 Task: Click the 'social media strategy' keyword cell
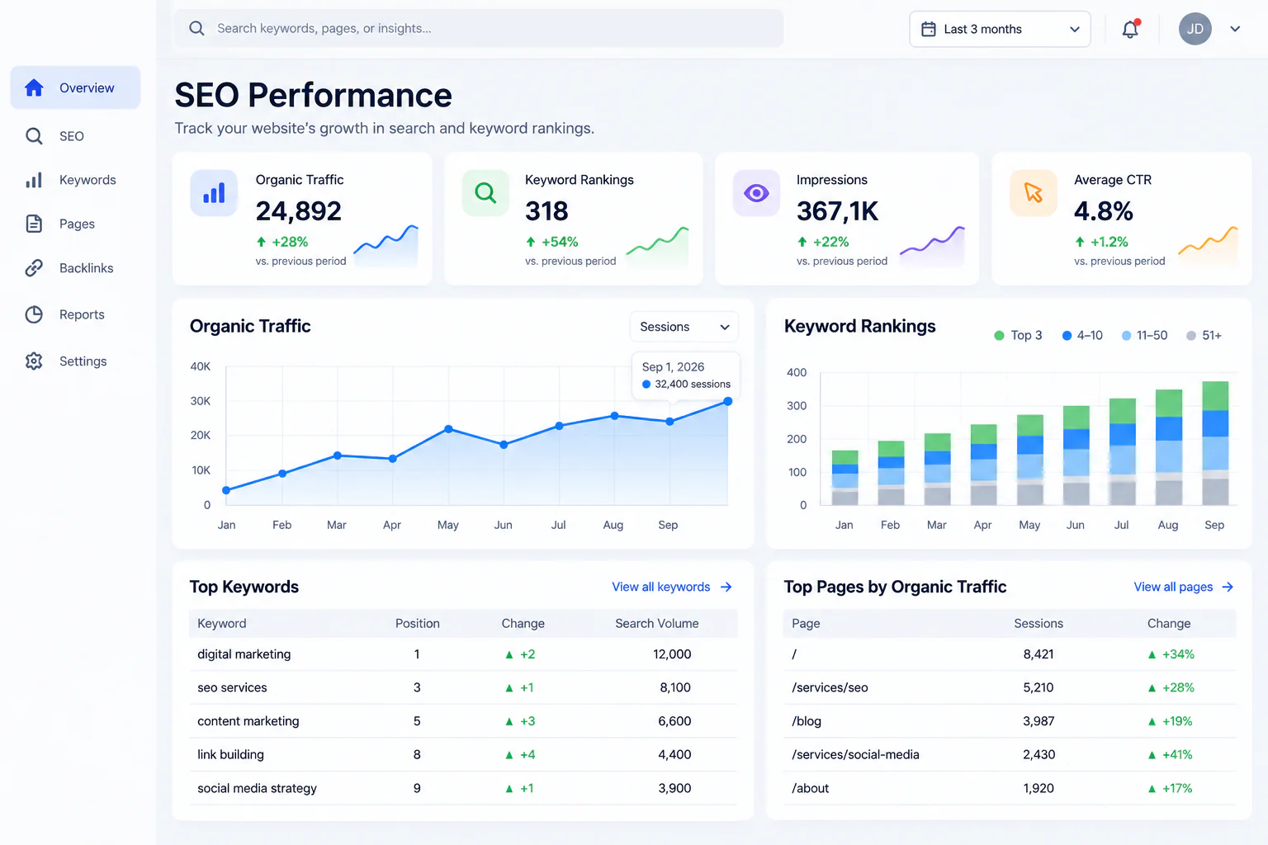pos(257,788)
